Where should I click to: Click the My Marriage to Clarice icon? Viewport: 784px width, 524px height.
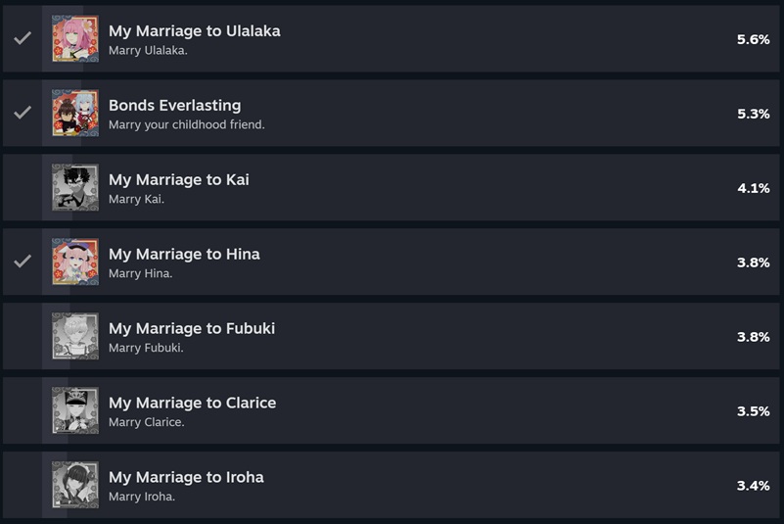[75, 411]
